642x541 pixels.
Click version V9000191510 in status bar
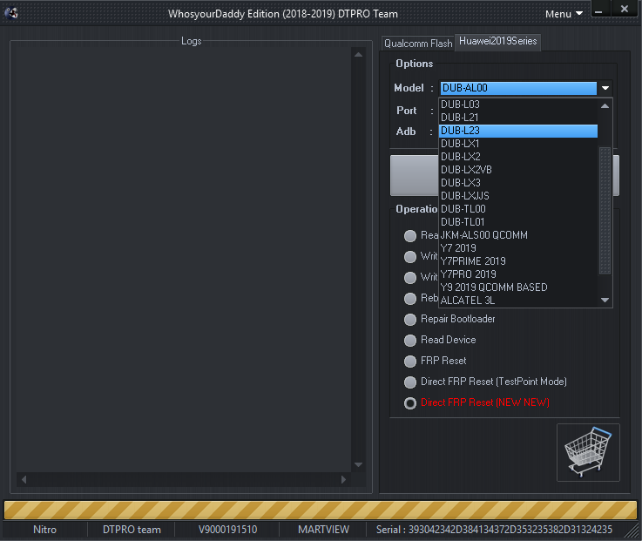(227, 530)
